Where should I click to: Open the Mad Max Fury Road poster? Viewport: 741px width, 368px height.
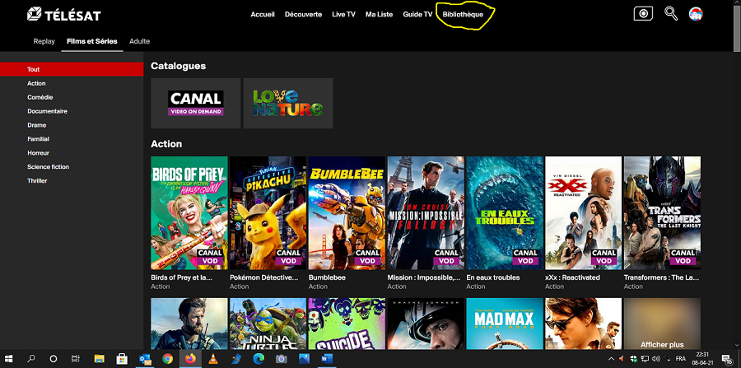tap(505, 324)
